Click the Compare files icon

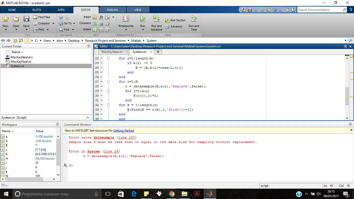(x=36, y=23)
